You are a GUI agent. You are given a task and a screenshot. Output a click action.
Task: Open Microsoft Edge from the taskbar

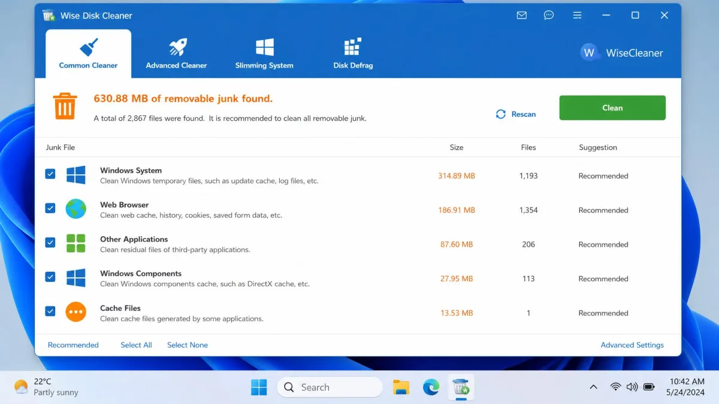[x=431, y=387]
